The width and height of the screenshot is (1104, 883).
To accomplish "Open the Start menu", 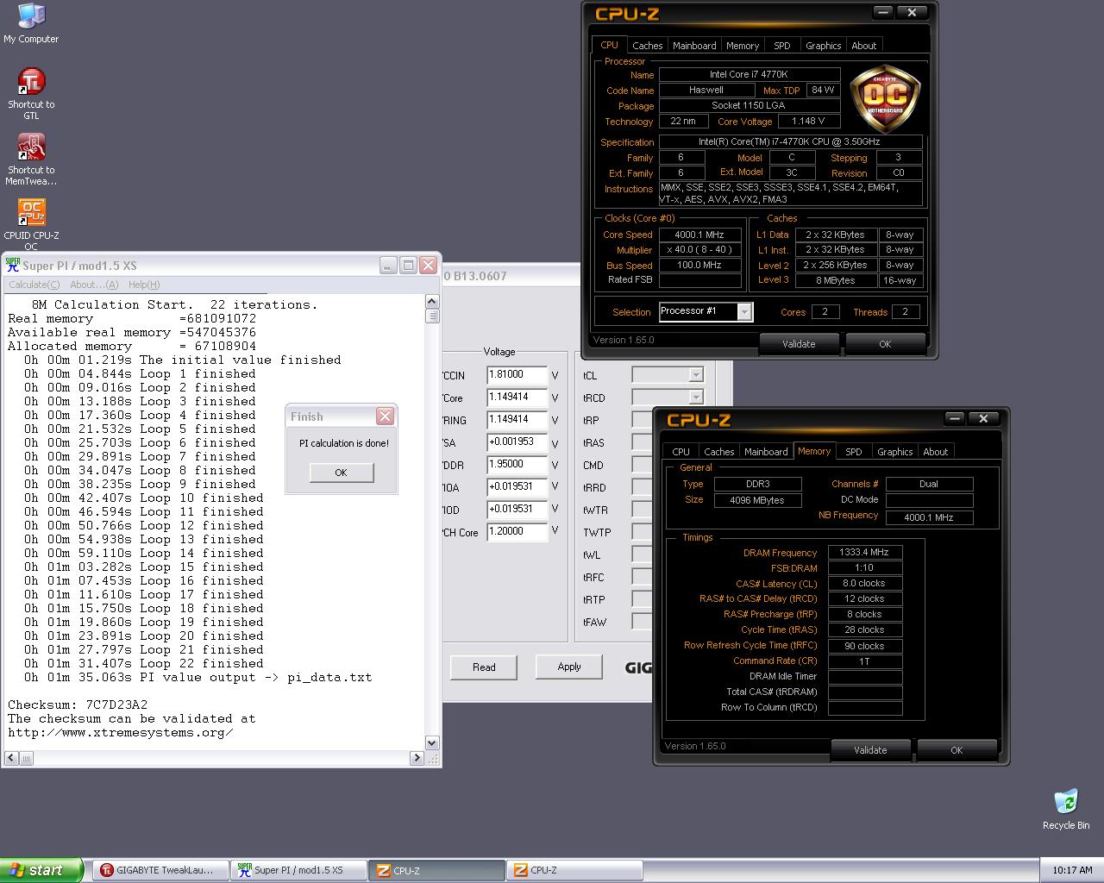I will tap(41, 870).
